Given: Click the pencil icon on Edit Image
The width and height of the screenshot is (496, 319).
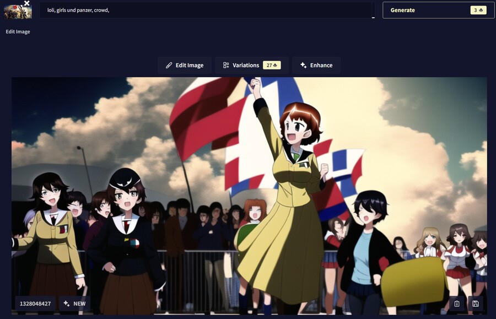Looking at the screenshot, I should [x=169, y=65].
